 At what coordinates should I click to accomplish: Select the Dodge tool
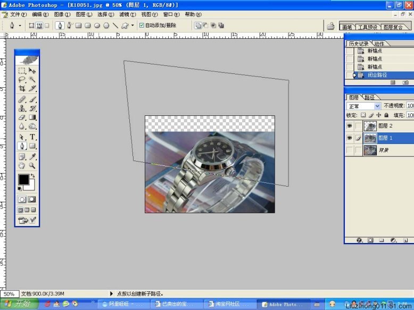tap(32, 126)
